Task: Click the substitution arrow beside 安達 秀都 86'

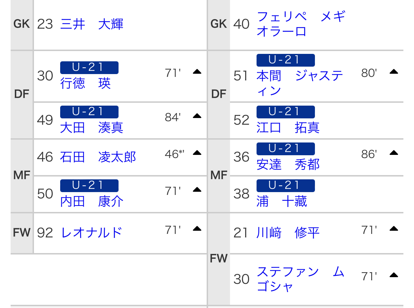Action: point(394,153)
